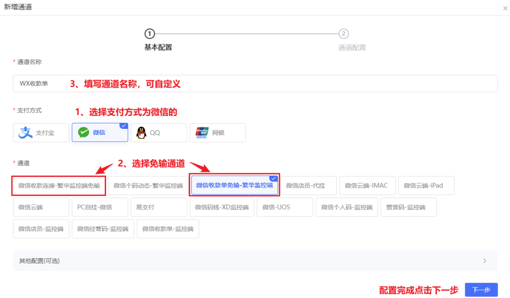Click the 新增通道 dialog title
The width and height of the screenshot is (510, 298).
pos(18,7)
